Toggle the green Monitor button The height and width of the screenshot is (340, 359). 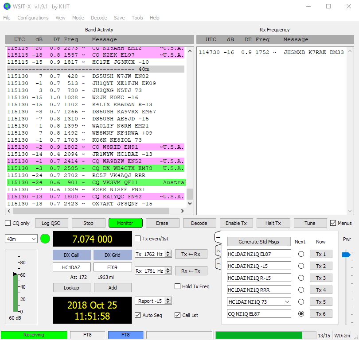coord(125,223)
